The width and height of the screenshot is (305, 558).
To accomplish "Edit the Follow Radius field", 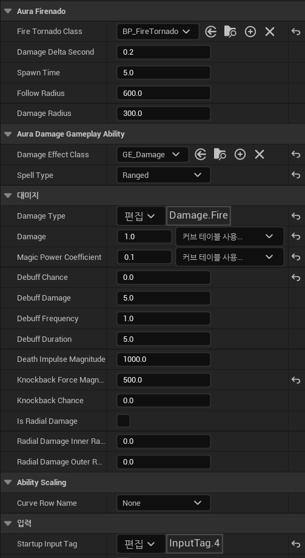I will point(164,94).
